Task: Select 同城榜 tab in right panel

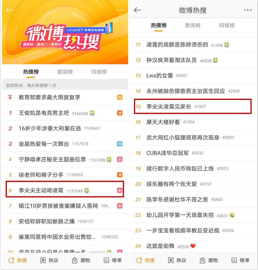Action: point(227,25)
